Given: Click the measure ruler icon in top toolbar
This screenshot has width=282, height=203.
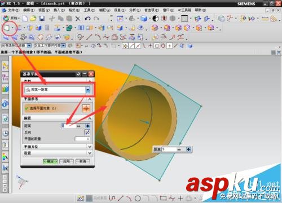Looking at the screenshot, I should tap(265, 19).
